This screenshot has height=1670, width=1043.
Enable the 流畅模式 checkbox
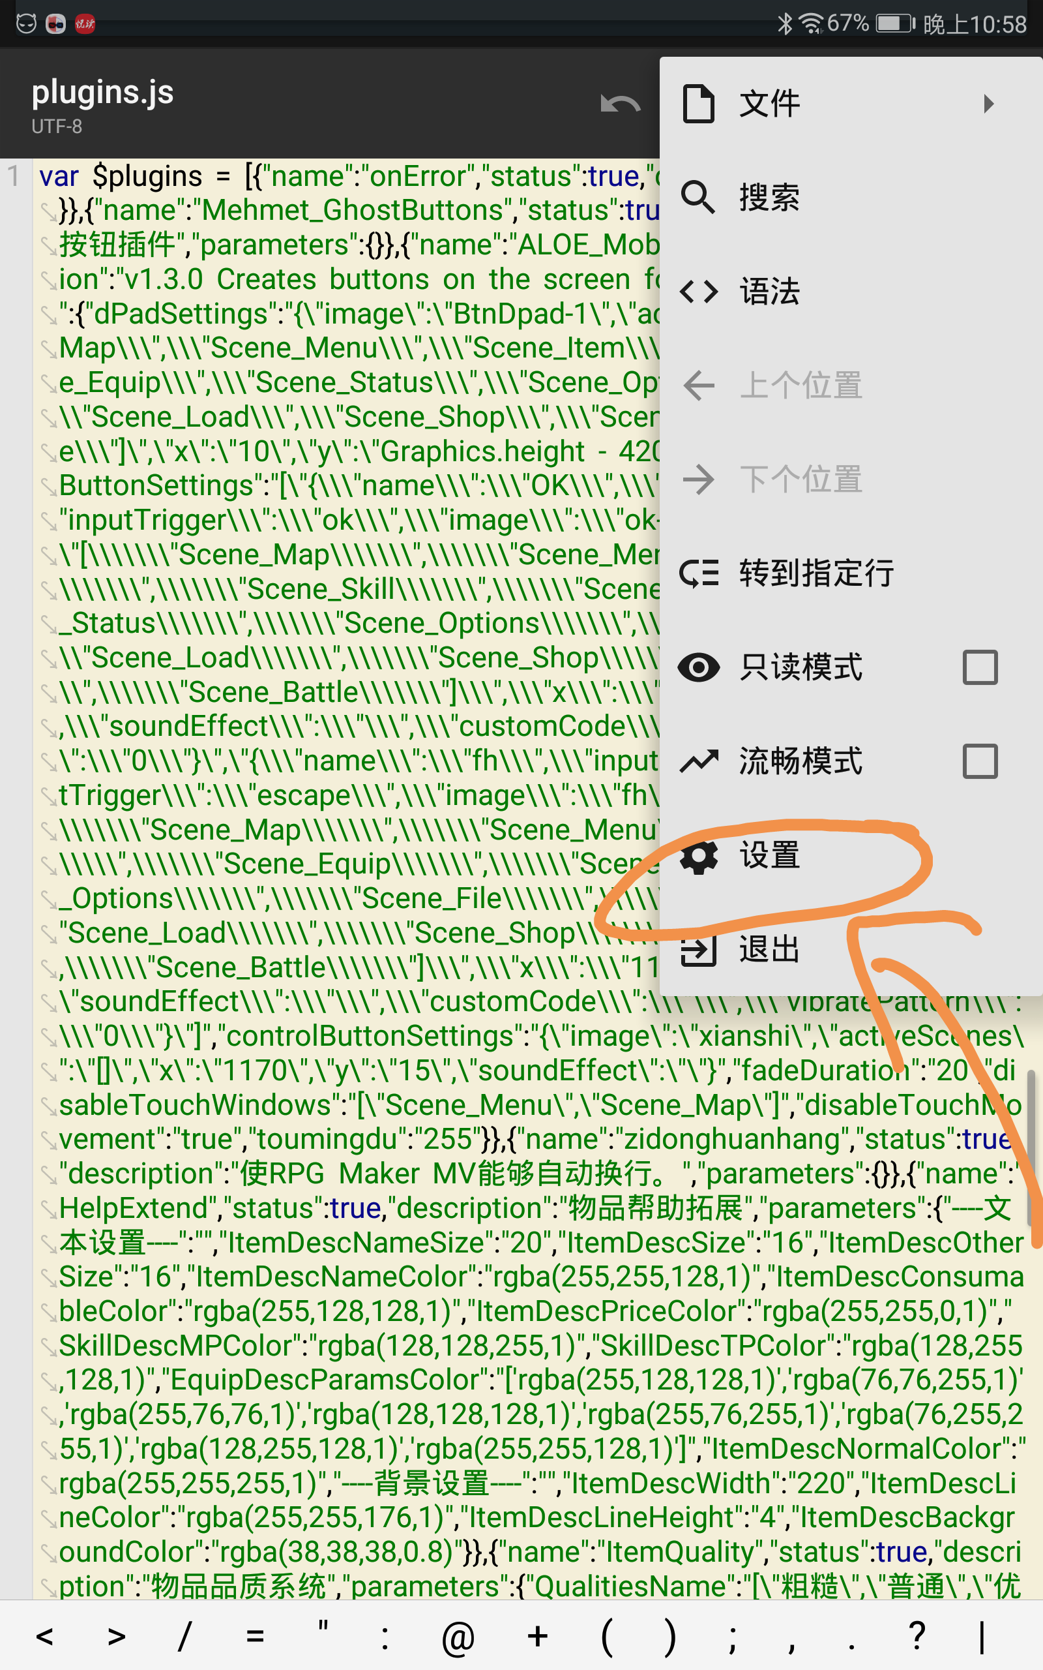980,761
